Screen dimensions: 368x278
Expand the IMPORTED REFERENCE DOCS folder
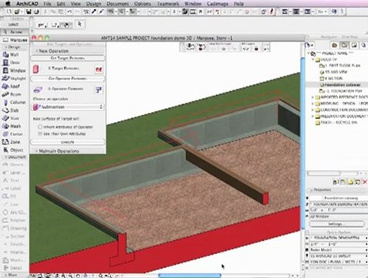tap(313, 97)
